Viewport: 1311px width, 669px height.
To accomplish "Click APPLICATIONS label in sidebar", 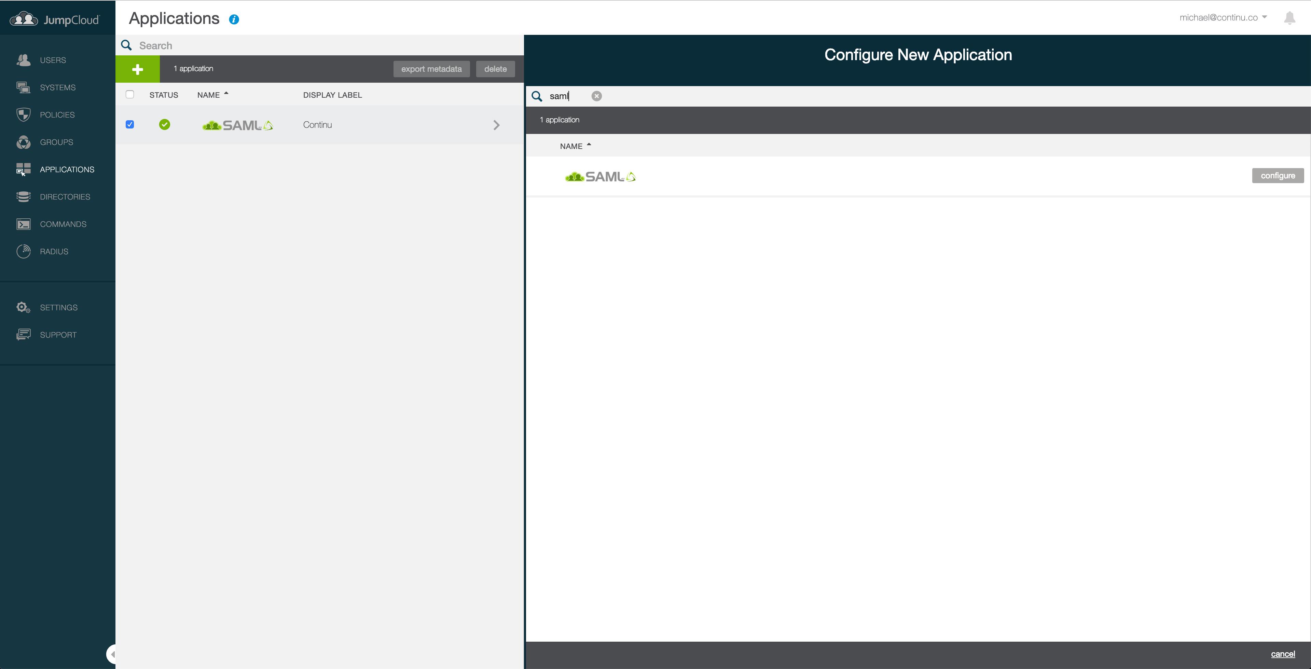I will pyautogui.click(x=67, y=169).
